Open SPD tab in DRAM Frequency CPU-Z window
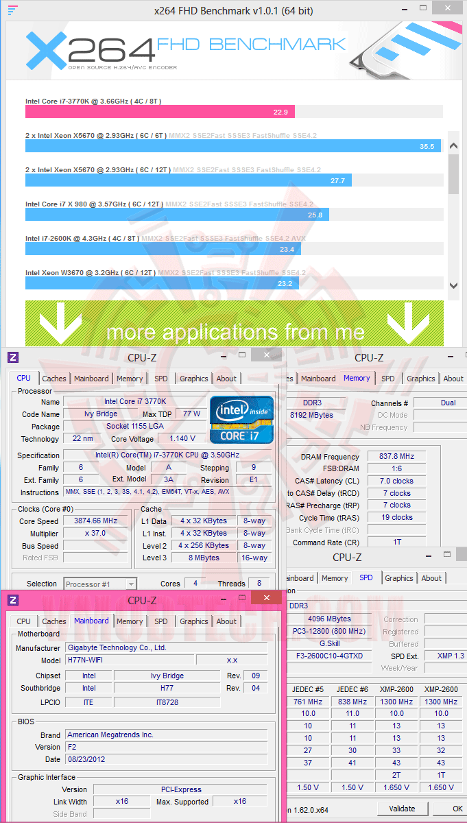 [388, 379]
